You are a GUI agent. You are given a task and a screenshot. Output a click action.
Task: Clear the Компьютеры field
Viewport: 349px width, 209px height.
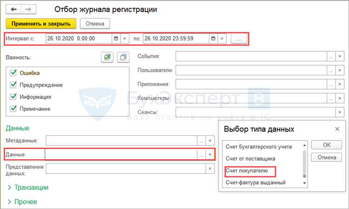pyautogui.click(x=340, y=98)
